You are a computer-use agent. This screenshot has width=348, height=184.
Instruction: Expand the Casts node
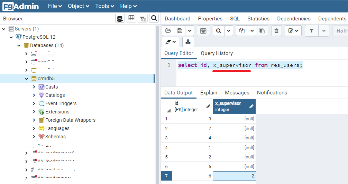(34, 87)
